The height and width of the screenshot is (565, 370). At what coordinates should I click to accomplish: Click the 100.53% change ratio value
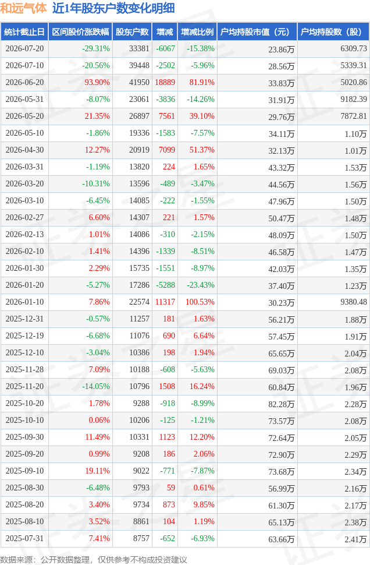pos(200,302)
